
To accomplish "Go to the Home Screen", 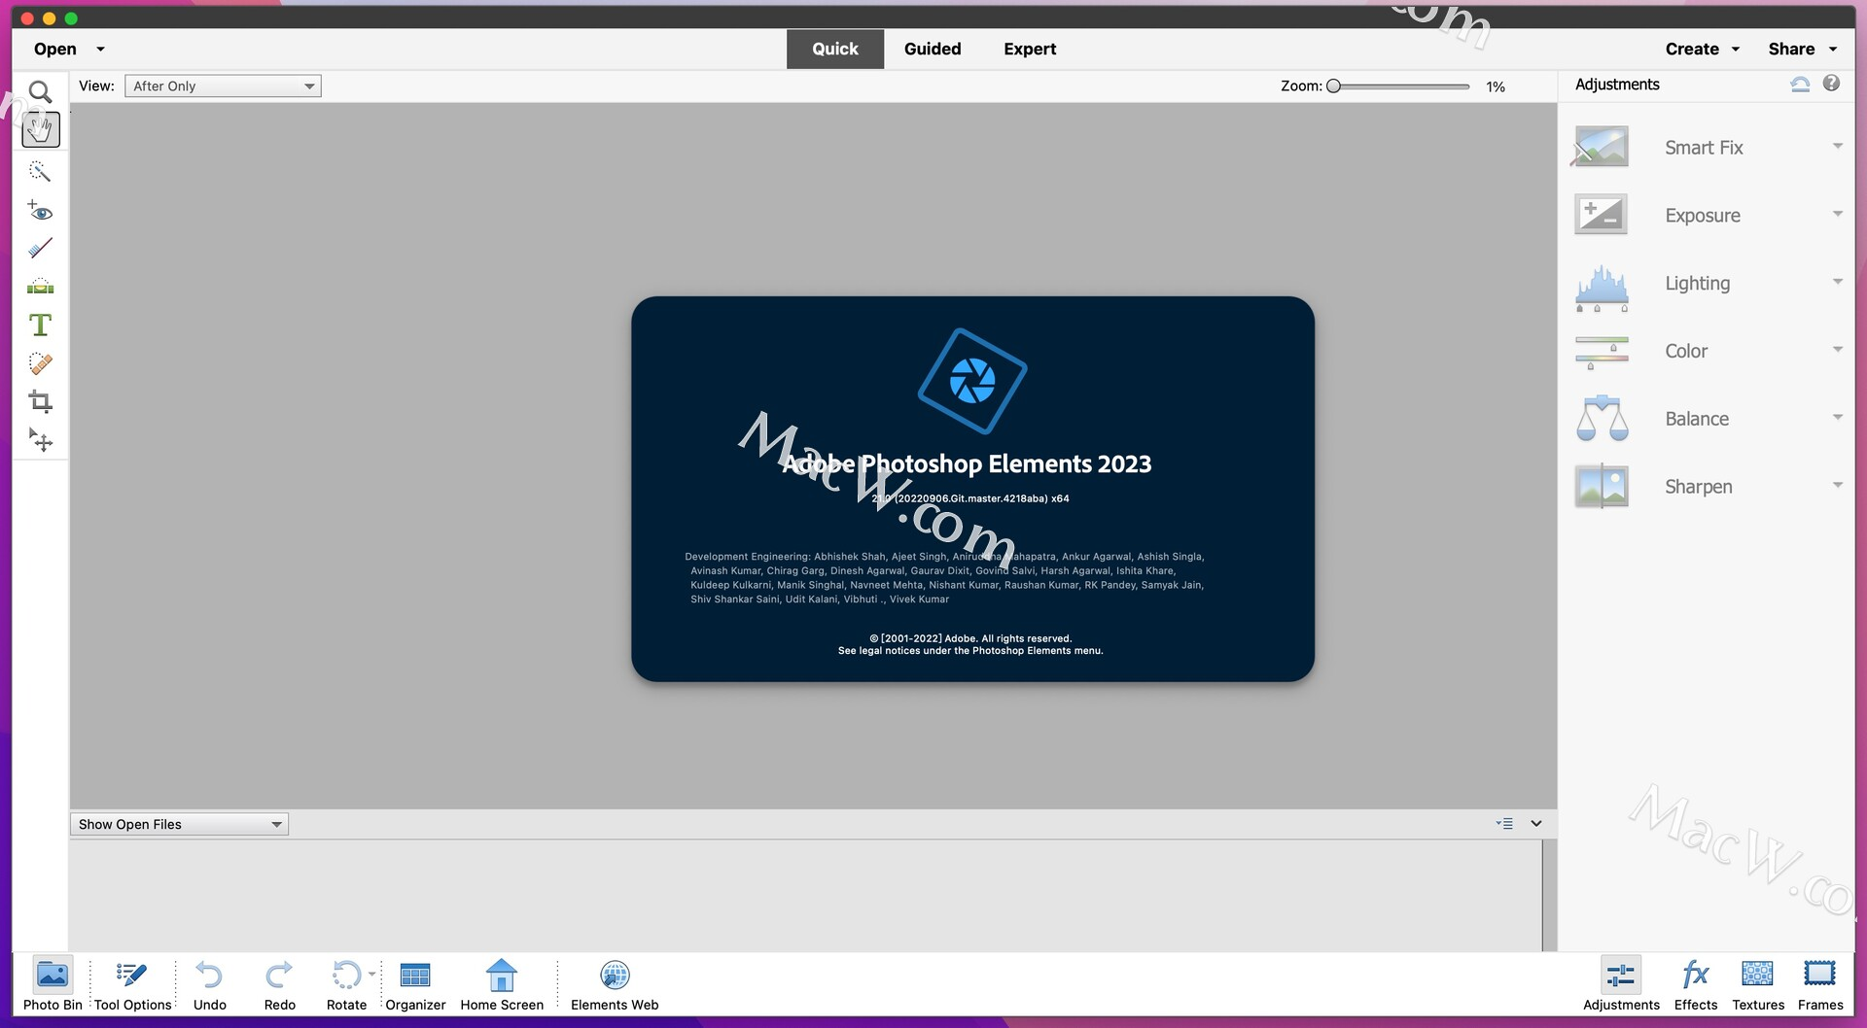I will click(502, 984).
